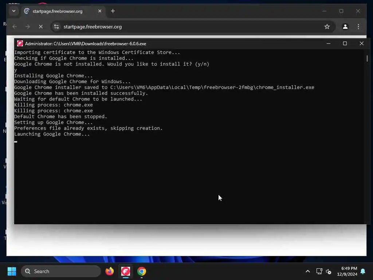Viewport: 373px width, 280px height.
Task: Go back in the browser
Action: [15, 27]
